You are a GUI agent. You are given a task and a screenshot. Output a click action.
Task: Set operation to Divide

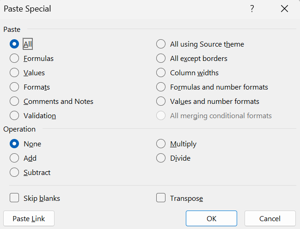(x=161, y=158)
